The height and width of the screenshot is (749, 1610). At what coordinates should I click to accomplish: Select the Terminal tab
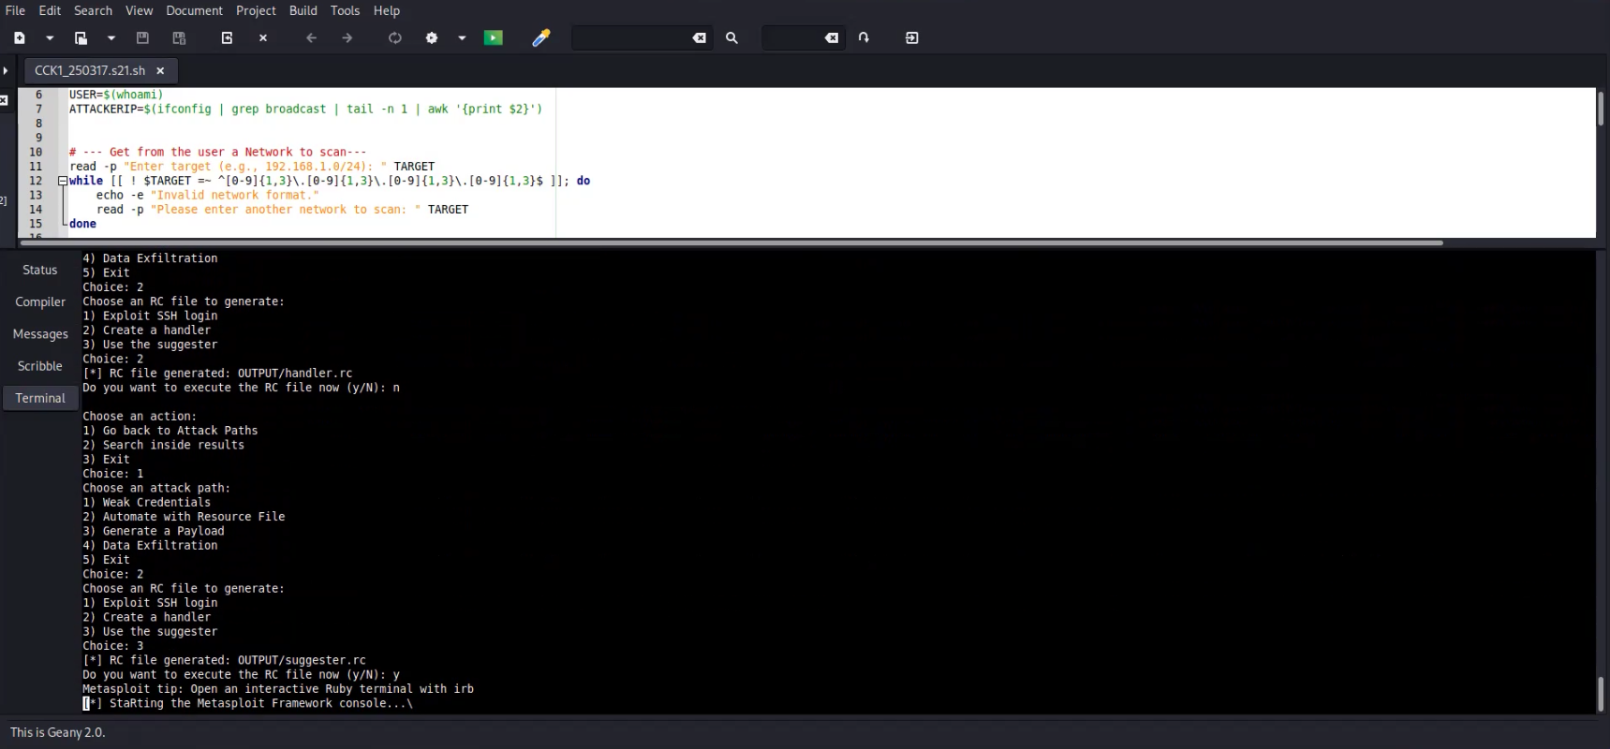[40, 398]
